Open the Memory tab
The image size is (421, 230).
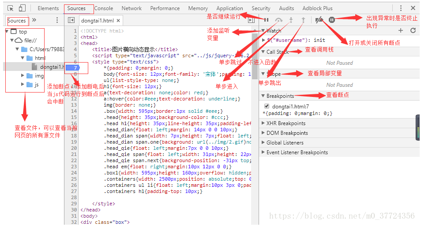click(198, 8)
